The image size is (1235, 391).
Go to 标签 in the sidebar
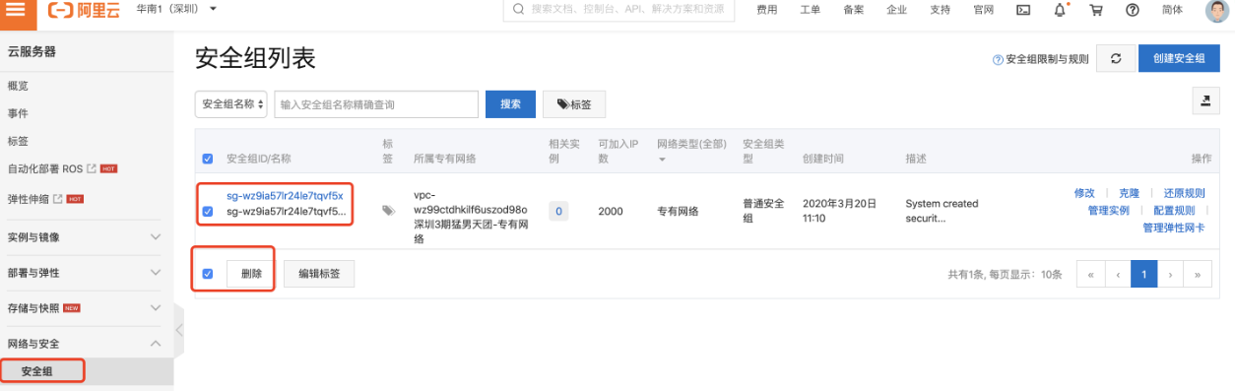pyautogui.click(x=18, y=141)
